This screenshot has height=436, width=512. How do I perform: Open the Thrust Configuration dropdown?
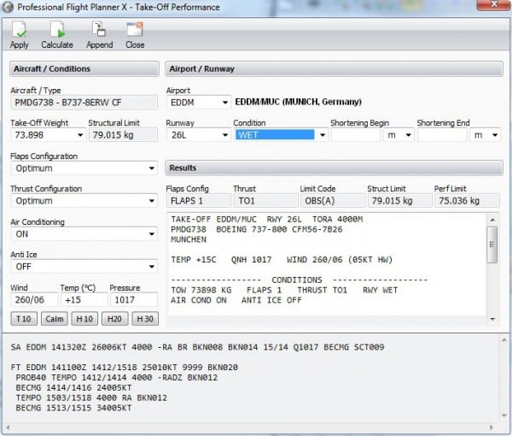(x=151, y=201)
